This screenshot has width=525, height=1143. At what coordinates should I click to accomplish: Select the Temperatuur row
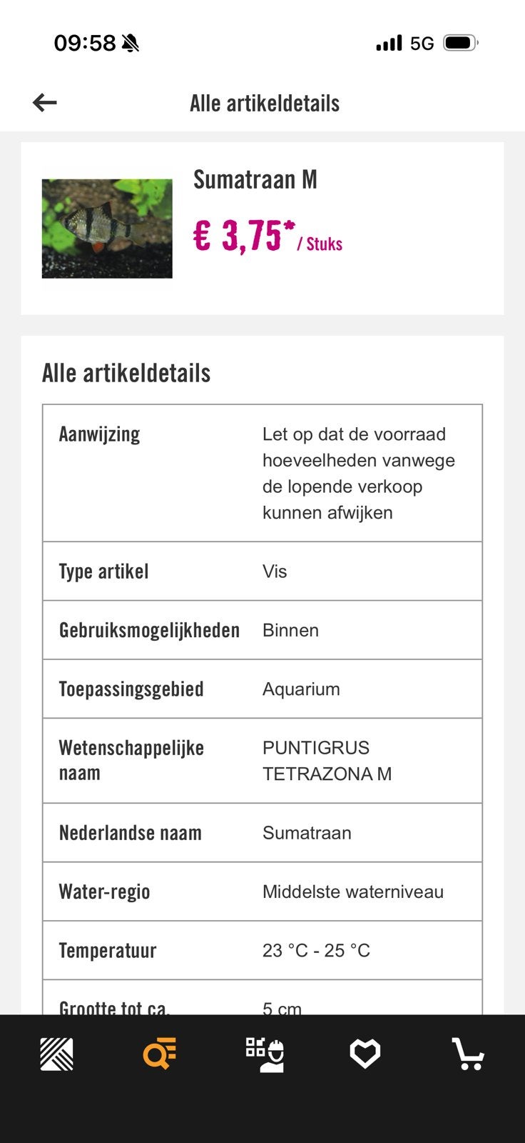pyautogui.click(x=262, y=951)
